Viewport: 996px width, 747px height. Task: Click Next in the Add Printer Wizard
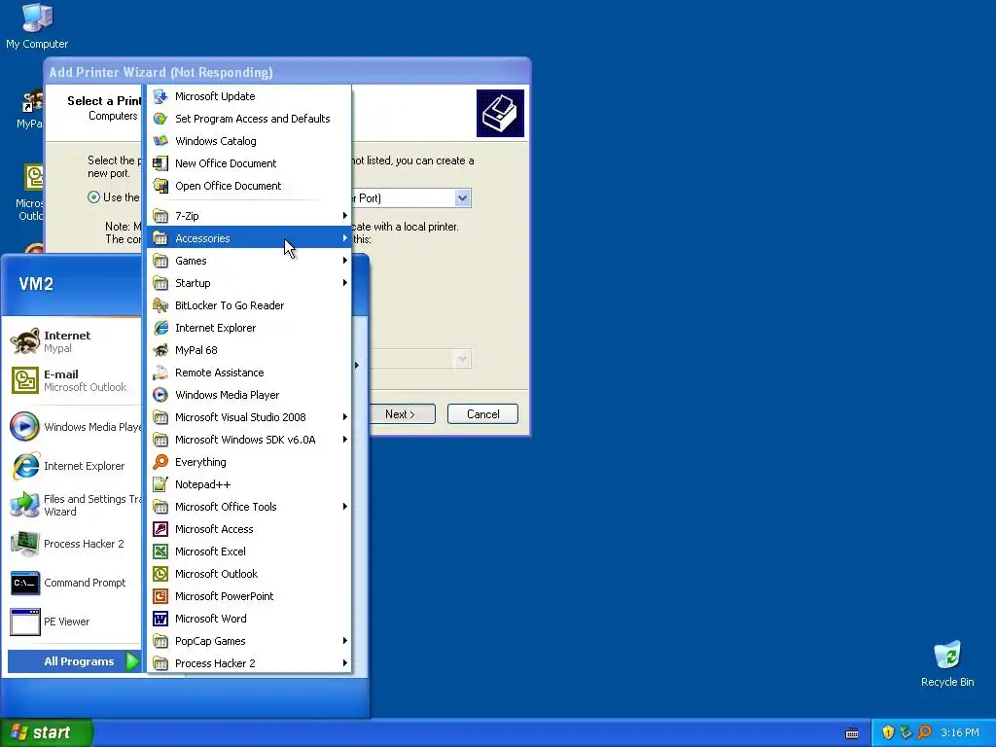click(x=400, y=414)
